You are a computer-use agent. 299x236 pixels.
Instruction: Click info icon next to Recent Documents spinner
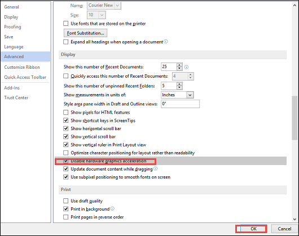pos(186,67)
